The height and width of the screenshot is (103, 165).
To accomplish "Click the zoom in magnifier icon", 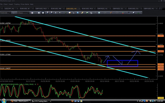I will point(48,13).
